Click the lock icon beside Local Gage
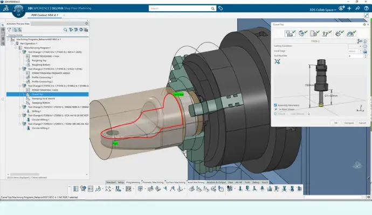Screen dimensions: 372x215 click(365, 51)
